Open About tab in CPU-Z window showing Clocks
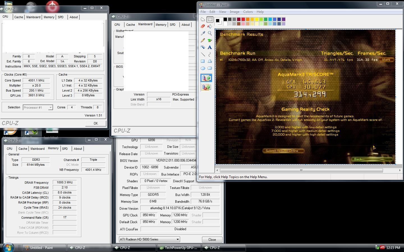 [x=74, y=17]
